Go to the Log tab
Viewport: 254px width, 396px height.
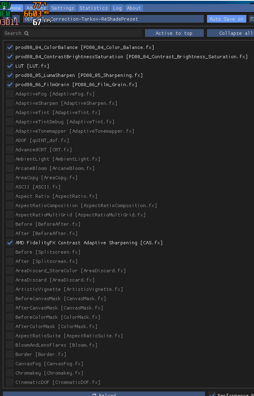point(117,8)
